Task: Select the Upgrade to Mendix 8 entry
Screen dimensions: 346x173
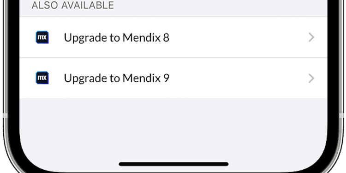Action: pos(173,37)
